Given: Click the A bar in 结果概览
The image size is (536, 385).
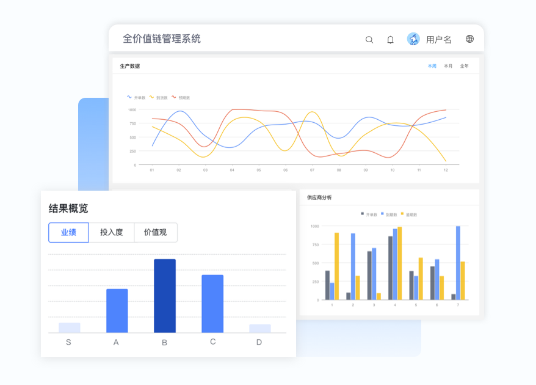Looking at the screenshot, I should pos(117,310).
